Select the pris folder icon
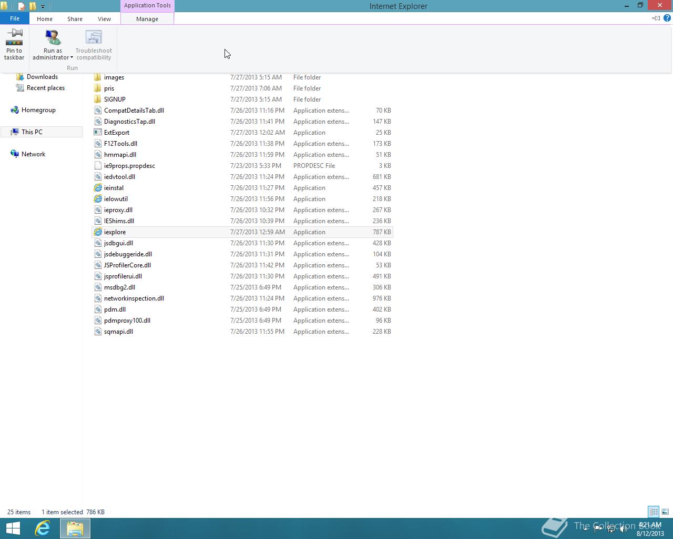The height and width of the screenshot is (539, 673). [x=98, y=88]
